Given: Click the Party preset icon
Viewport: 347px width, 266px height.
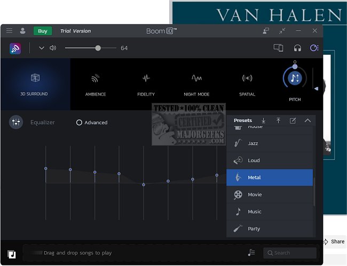Looking at the screenshot, I should pyautogui.click(x=238, y=229).
